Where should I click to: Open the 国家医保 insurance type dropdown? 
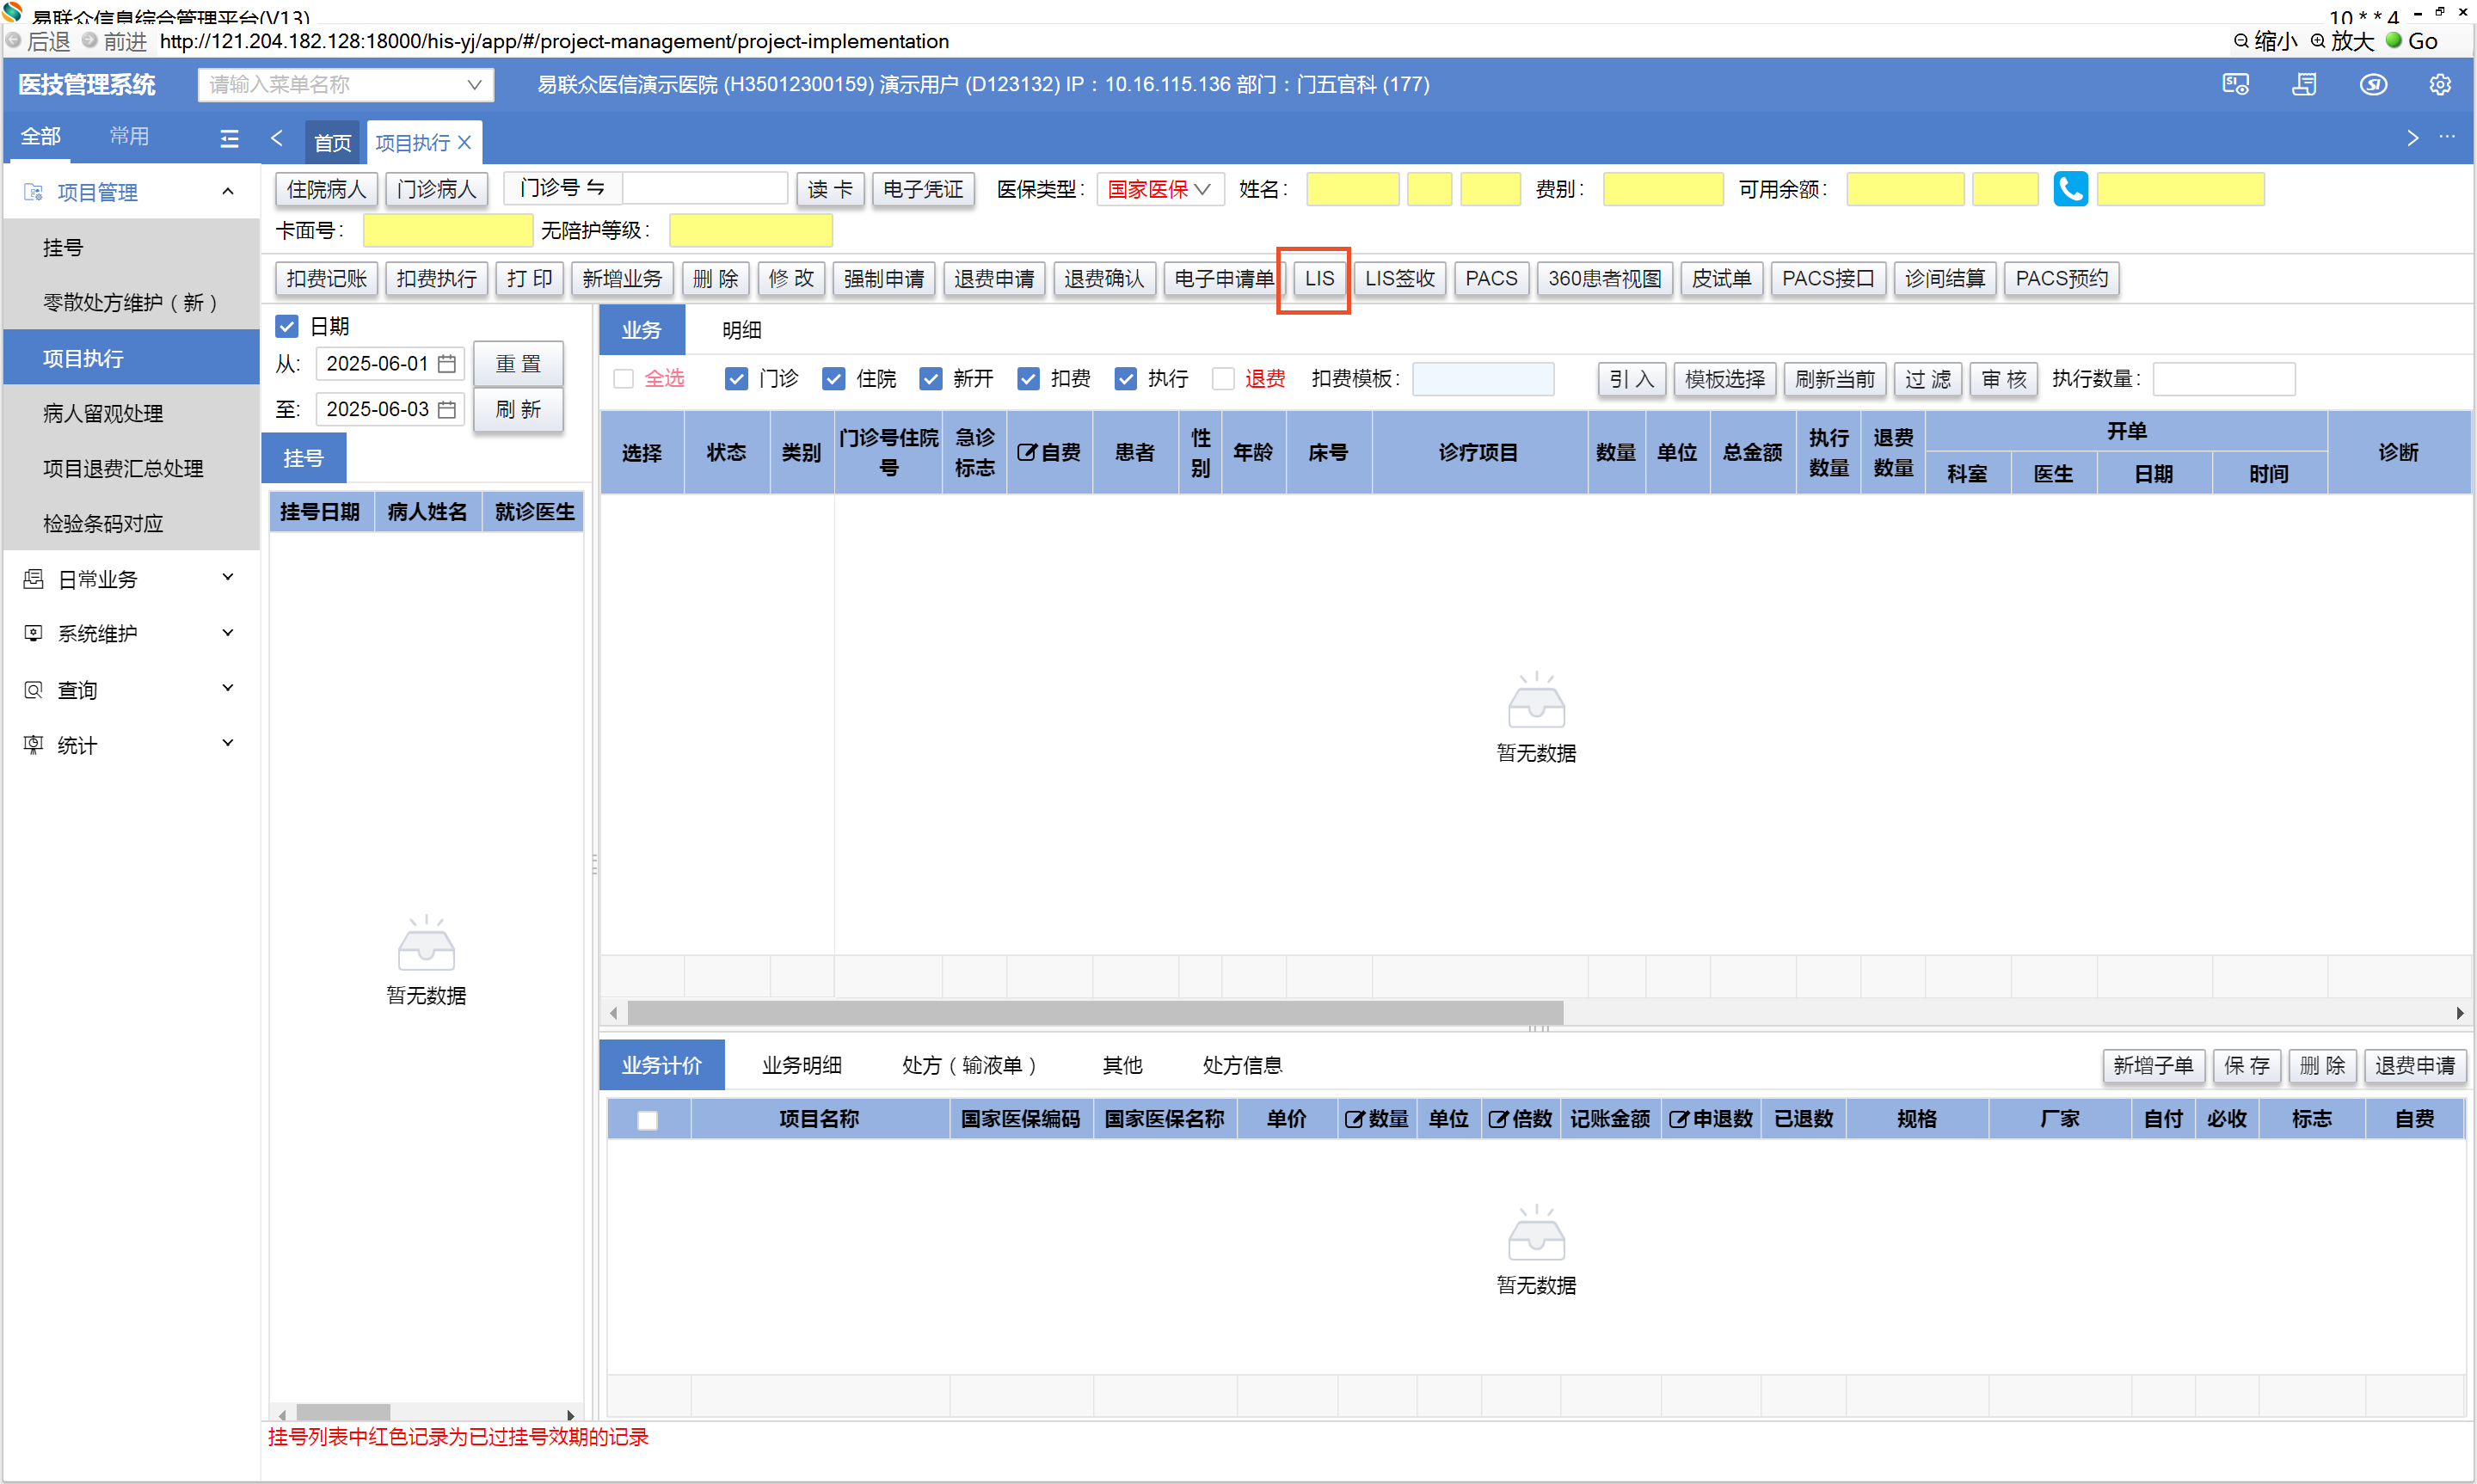point(1159,189)
